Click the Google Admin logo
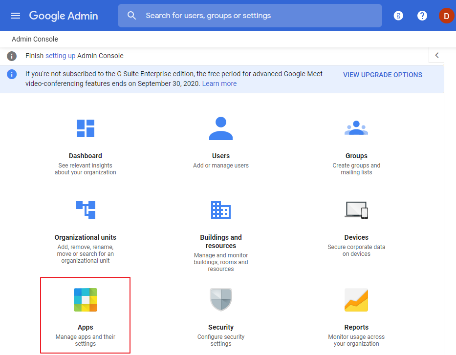 click(64, 16)
